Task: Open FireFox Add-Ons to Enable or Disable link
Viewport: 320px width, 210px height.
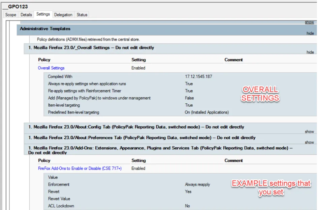Action: coord(80,168)
